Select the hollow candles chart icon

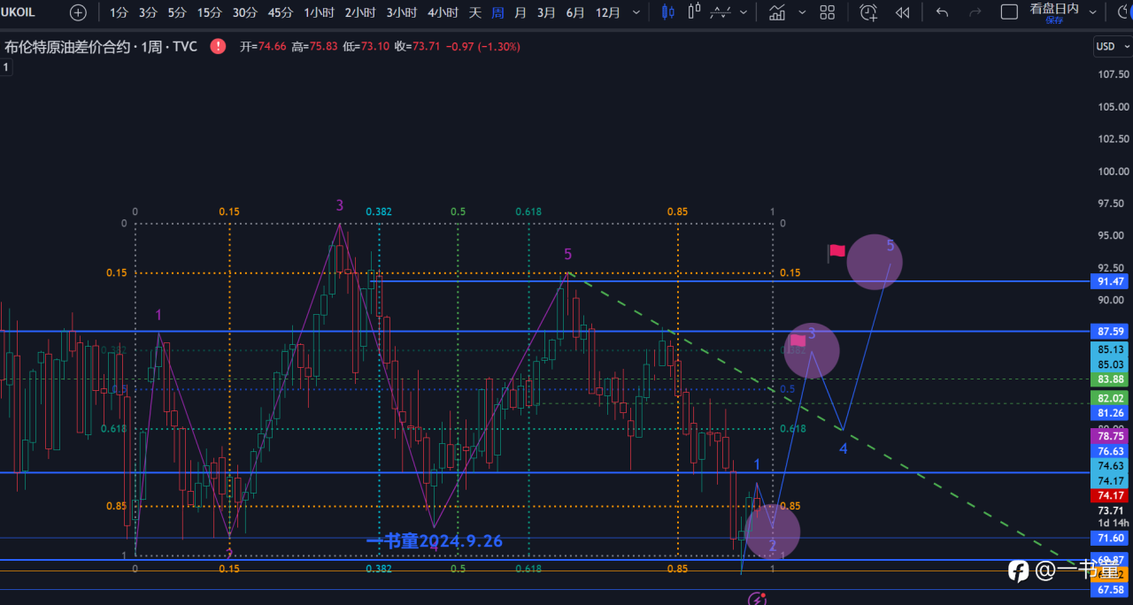point(694,12)
